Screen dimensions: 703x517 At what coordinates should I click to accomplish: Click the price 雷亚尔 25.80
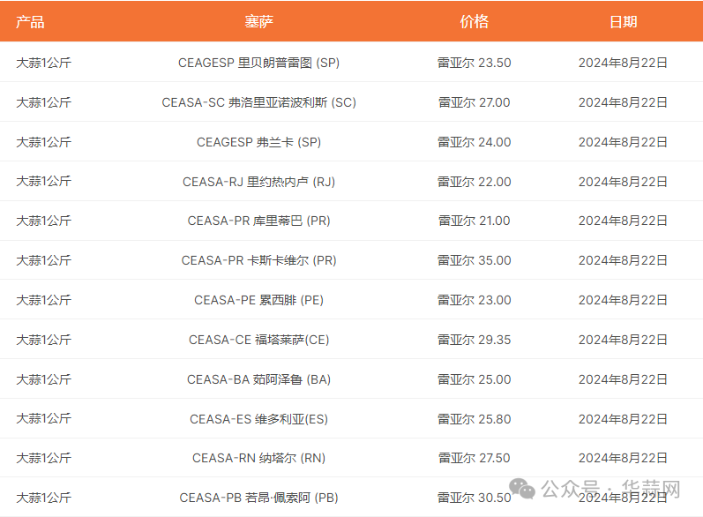click(474, 419)
